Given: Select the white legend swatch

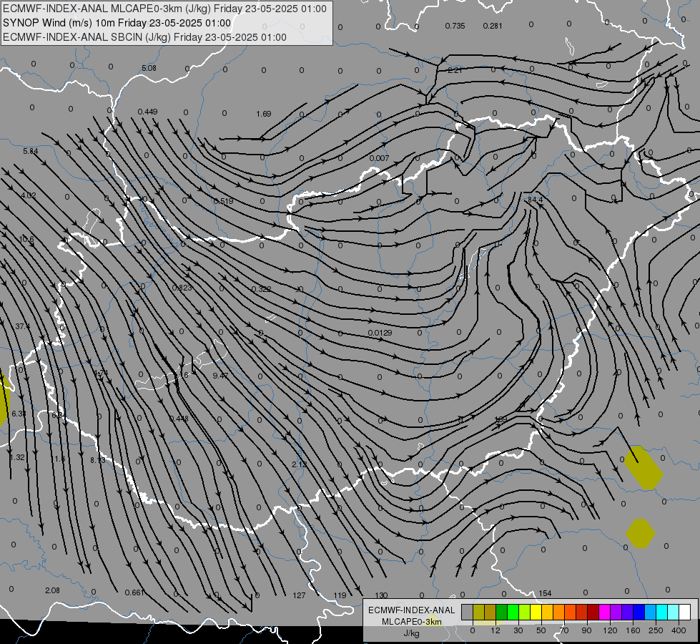Looking at the screenshot, I should tap(684, 612).
